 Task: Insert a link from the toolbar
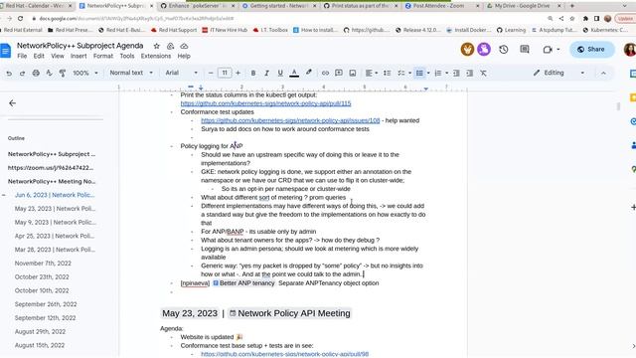325,73
